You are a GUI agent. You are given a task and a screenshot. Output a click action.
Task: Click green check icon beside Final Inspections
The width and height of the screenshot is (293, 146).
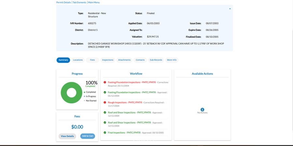[x=105, y=133]
